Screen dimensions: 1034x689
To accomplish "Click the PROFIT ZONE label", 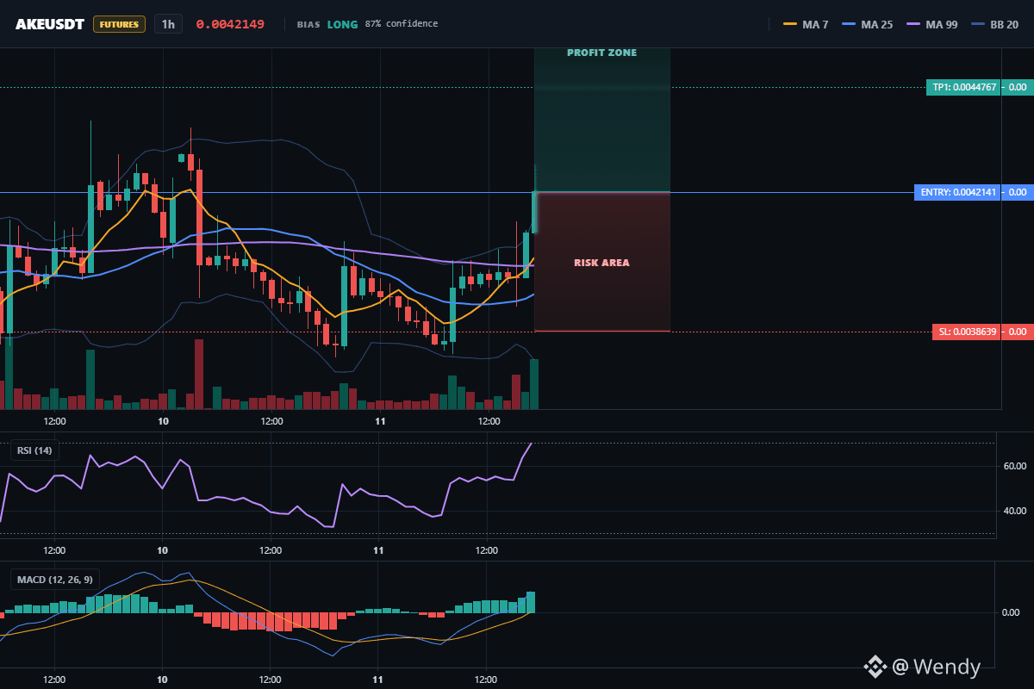I will click(x=601, y=53).
